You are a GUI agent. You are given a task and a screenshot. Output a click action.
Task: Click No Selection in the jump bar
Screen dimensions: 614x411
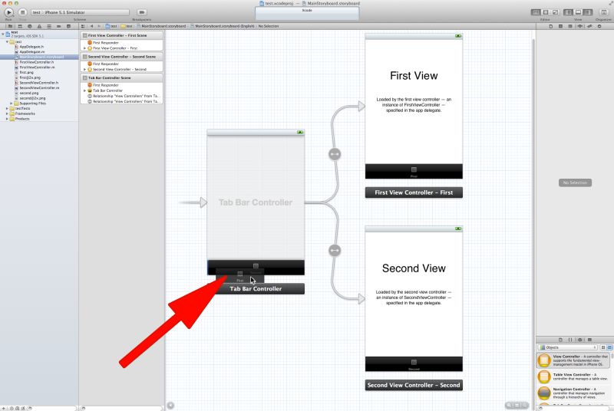268,26
